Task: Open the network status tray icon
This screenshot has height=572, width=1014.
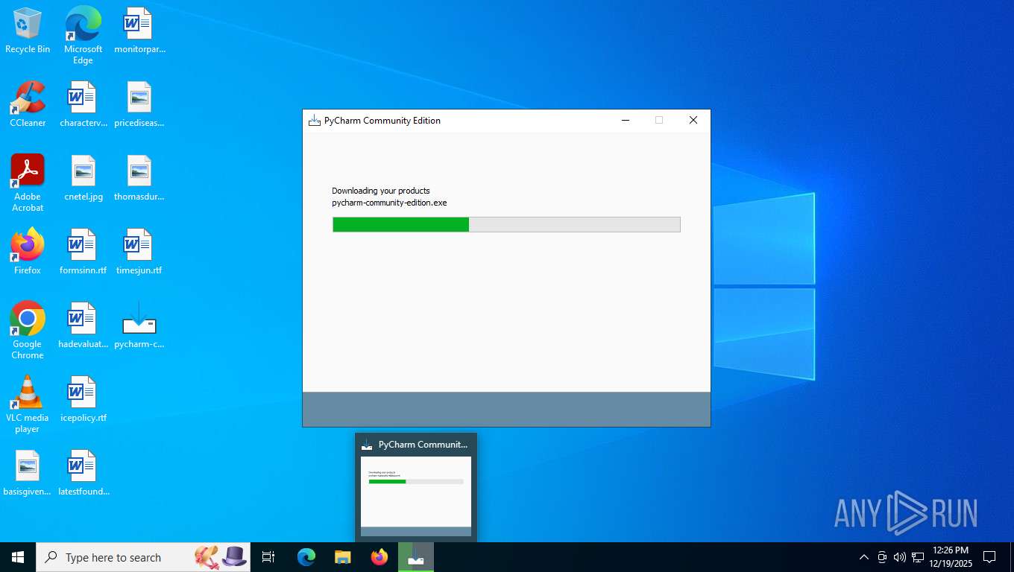Action: [918, 557]
